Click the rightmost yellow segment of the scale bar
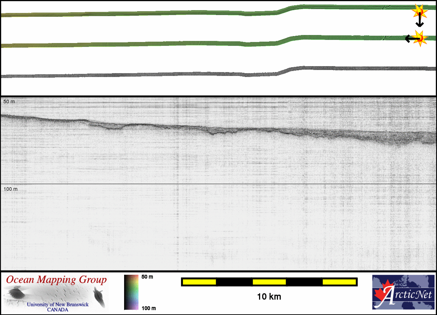This screenshot has width=437, height=315. click(339, 282)
